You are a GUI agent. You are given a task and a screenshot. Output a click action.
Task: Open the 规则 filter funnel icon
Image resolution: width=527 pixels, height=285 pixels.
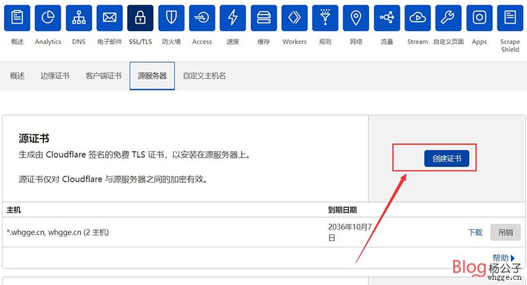pos(325,18)
